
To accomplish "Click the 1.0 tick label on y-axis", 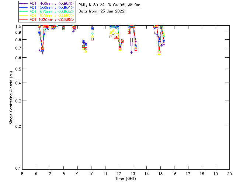I will pos(17,27).
